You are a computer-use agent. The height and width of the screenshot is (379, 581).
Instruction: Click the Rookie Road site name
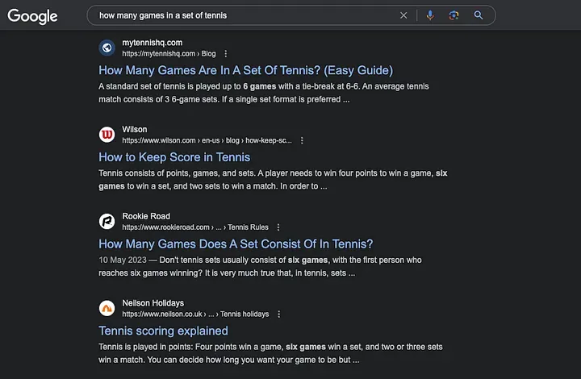point(146,216)
